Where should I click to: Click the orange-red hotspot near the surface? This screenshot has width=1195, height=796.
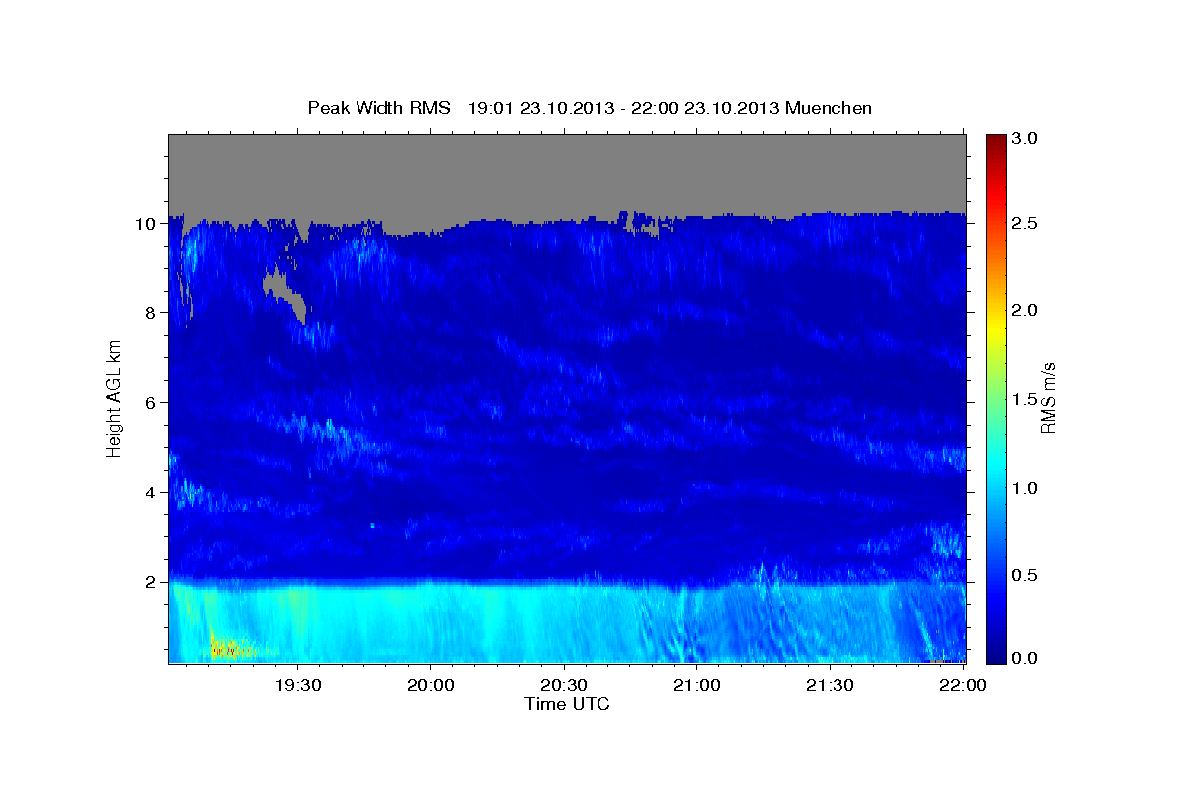(x=229, y=648)
